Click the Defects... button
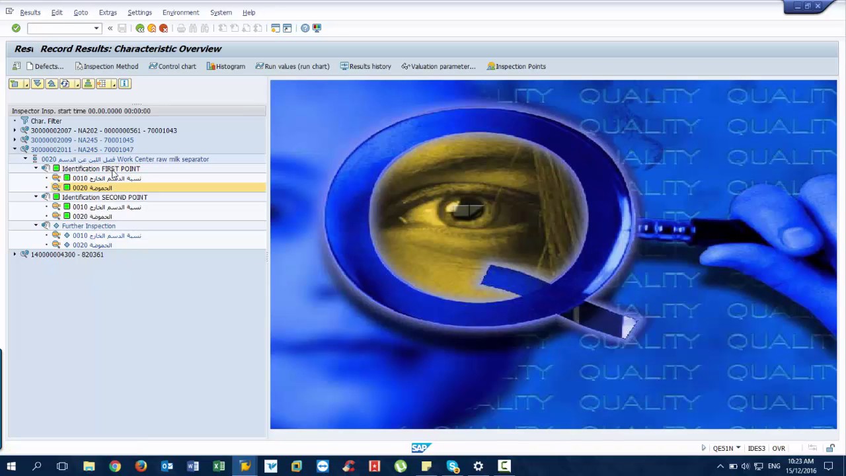The height and width of the screenshot is (476, 846). point(45,67)
